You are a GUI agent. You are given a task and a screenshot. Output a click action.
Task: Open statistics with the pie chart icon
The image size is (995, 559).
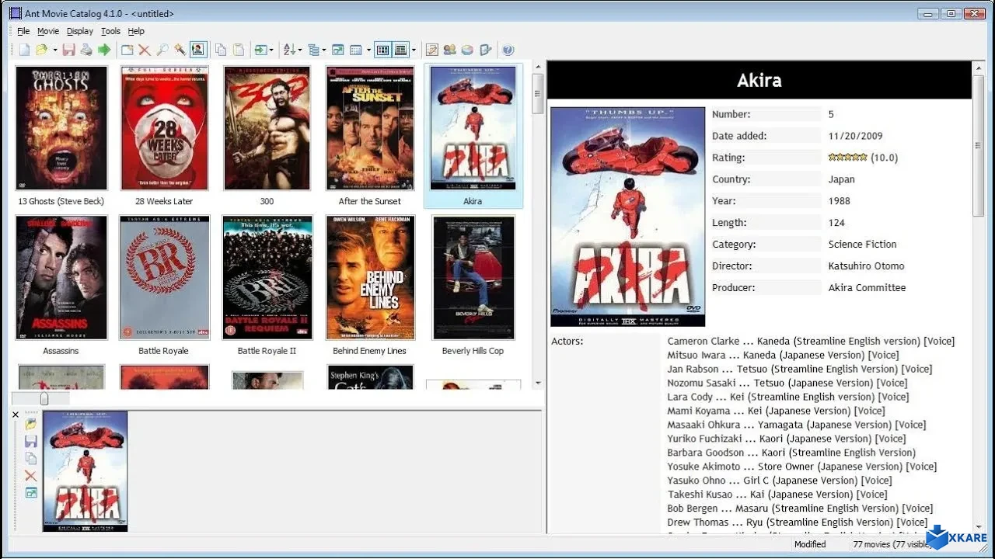pyautogui.click(x=468, y=50)
